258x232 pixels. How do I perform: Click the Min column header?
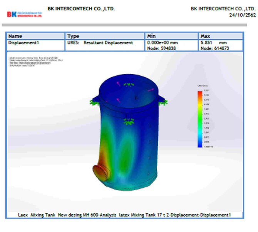click(x=151, y=36)
